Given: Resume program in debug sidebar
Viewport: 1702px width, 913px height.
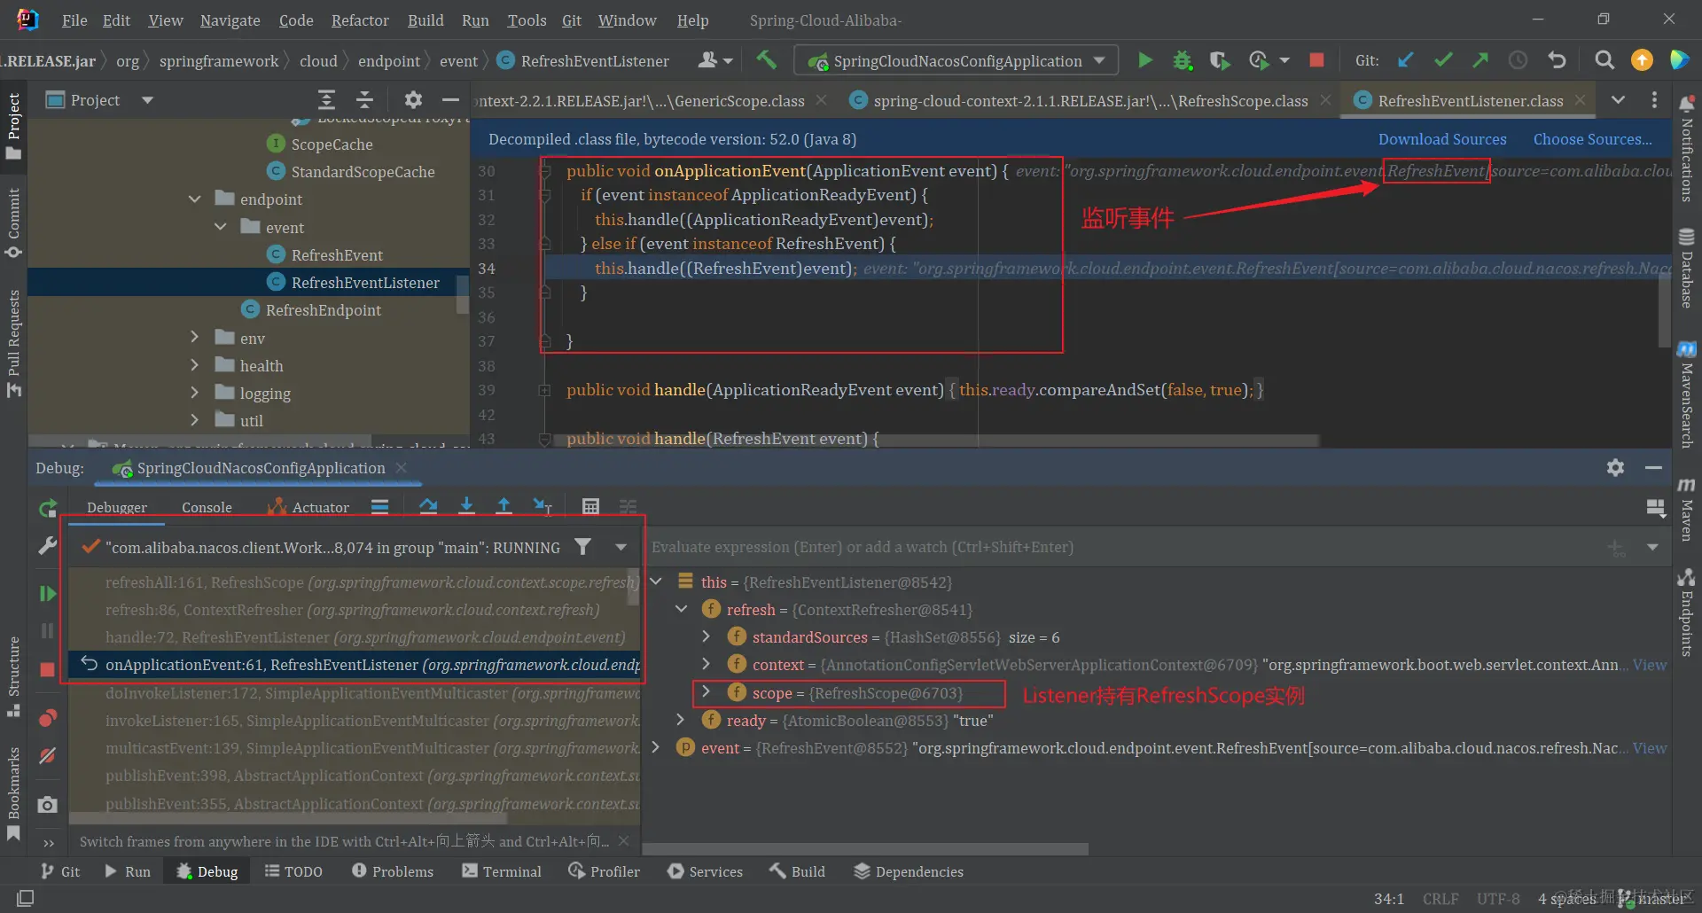Looking at the screenshot, I should click(x=48, y=593).
